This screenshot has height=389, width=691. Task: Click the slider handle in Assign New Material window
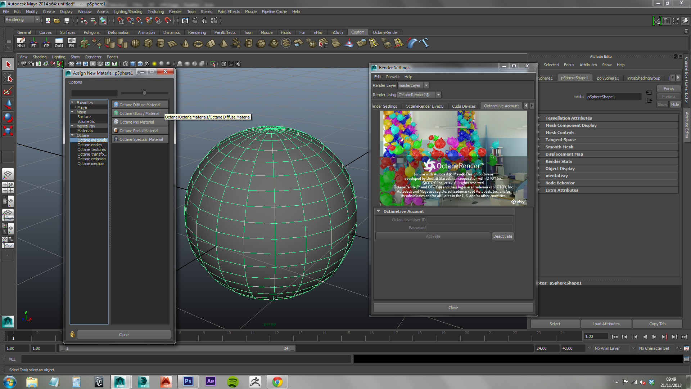(144, 93)
